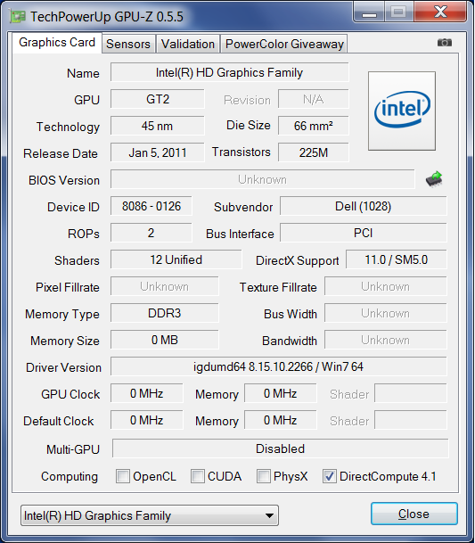Screen dimensions: 475x543
Task: Click the Driver Version field igdumd64 8.15.10.2266
Action: point(279,366)
